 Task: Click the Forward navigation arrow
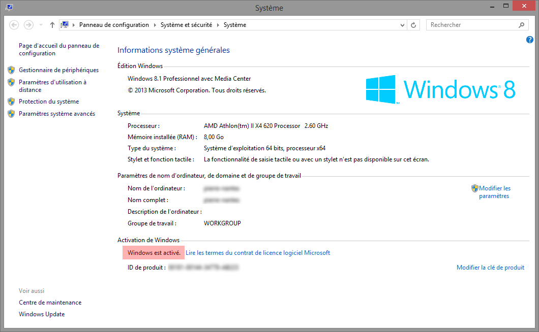click(28, 25)
